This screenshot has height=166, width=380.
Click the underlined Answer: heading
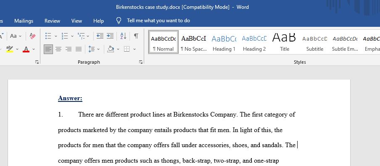tap(70, 99)
